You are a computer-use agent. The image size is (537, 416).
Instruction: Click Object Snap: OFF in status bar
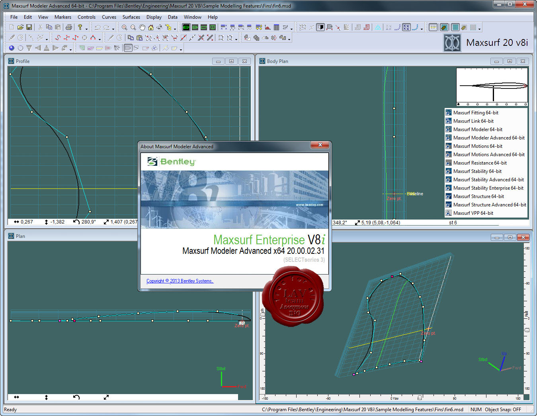(503, 410)
